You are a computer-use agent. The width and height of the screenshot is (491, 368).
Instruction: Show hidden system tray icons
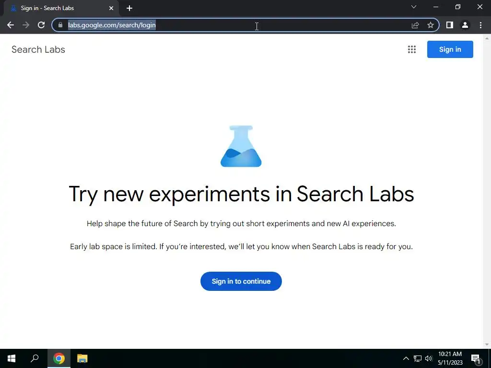tap(406, 358)
